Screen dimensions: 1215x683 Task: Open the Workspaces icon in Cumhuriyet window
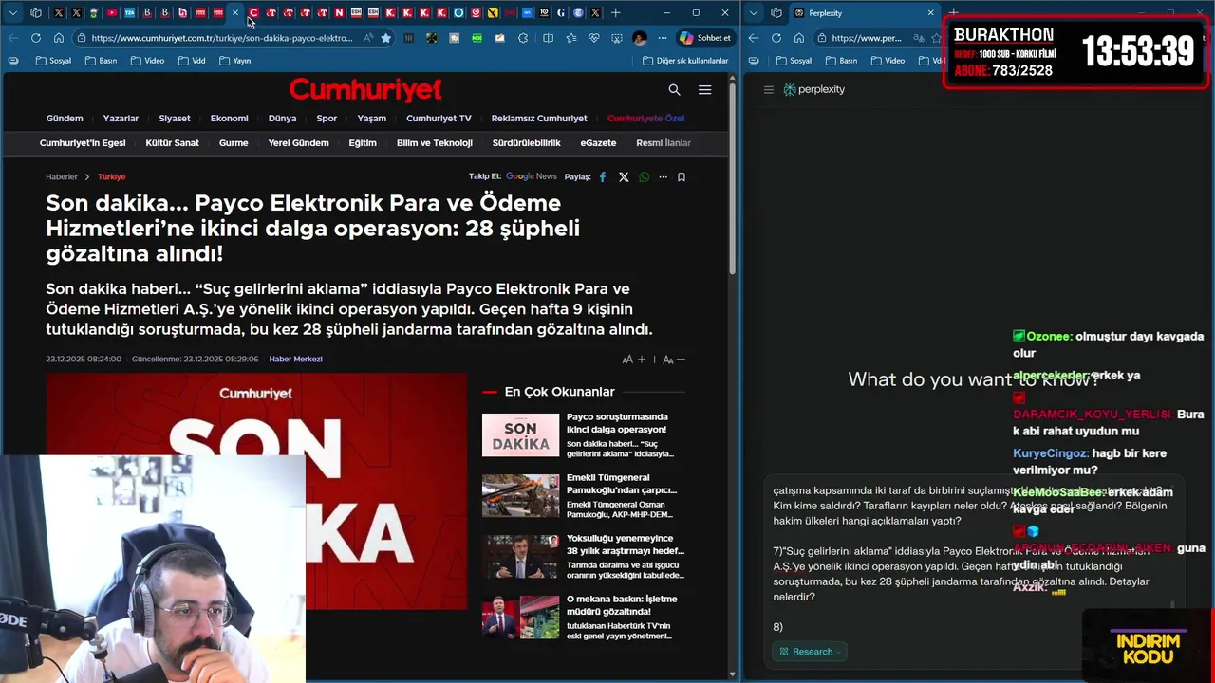36,12
